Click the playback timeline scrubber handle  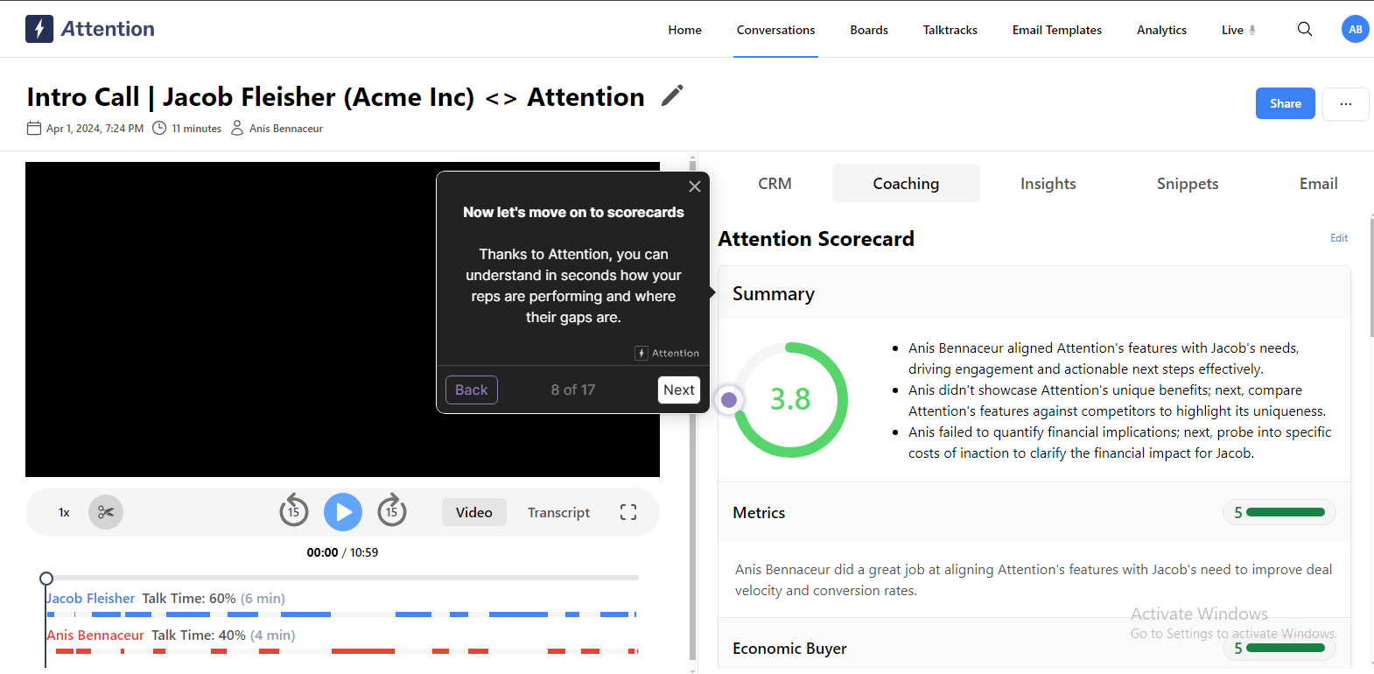click(46, 578)
